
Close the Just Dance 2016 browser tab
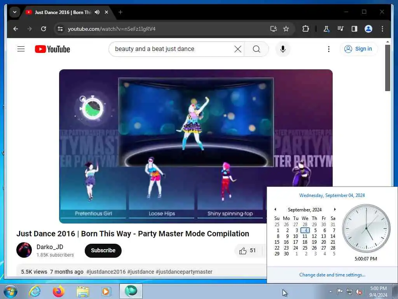tap(106, 12)
